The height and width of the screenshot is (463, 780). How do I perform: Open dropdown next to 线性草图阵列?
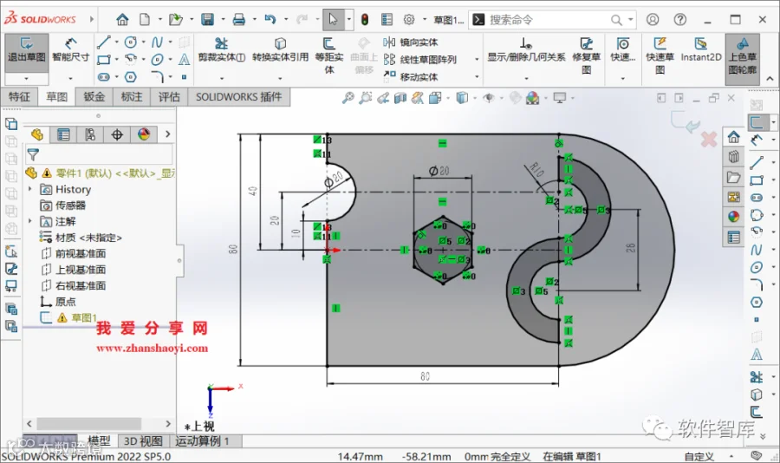tap(477, 60)
